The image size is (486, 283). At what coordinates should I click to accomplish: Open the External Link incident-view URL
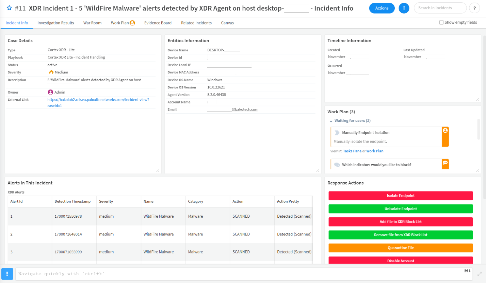click(x=98, y=103)
